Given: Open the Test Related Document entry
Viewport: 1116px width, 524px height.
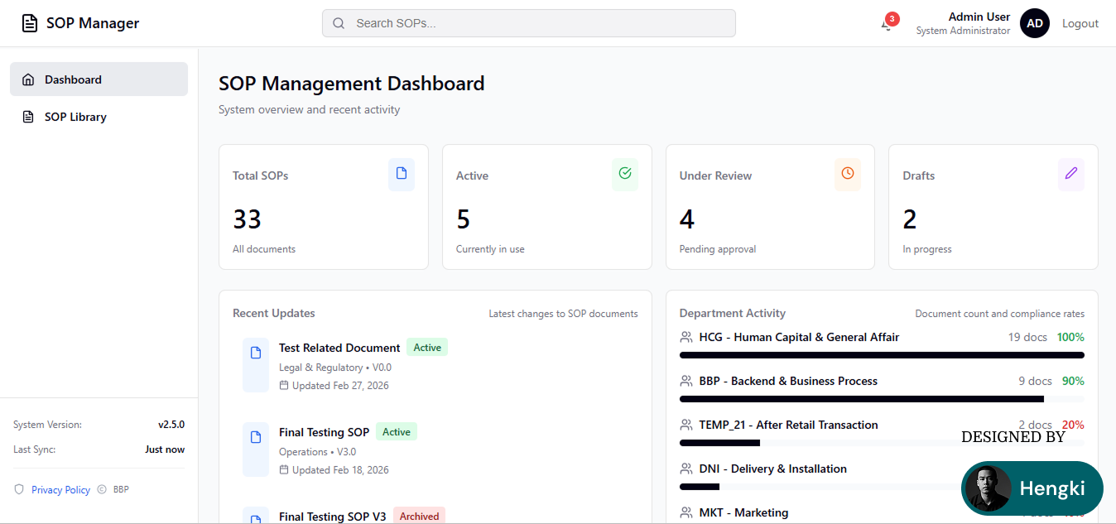Looking at the screenshot, I should [339, 349].
